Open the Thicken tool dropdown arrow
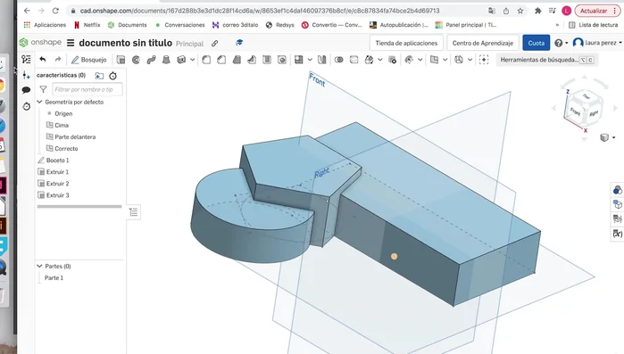Screen dimensions: 624x354 tap(192, 60)
